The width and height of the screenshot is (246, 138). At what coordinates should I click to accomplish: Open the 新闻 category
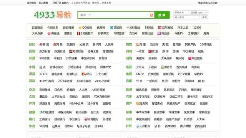click(32, 44)
